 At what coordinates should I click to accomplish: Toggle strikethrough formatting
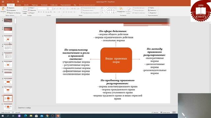48,12
